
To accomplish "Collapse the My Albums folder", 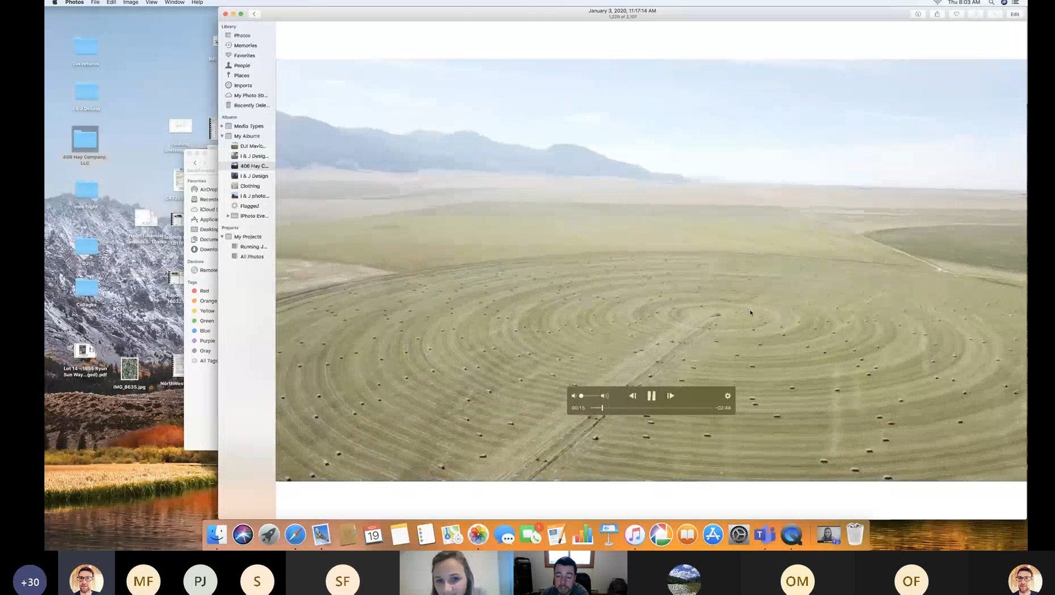I will pyautogui.click(x=222, y=137).
